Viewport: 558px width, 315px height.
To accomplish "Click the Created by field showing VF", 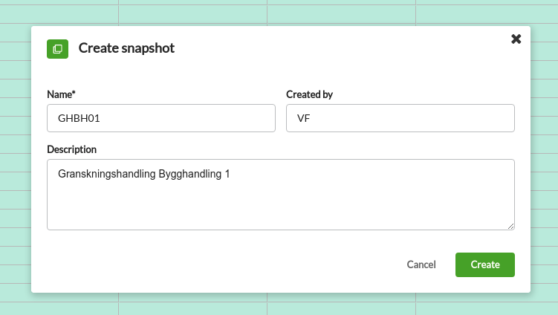I will [400, 118].
